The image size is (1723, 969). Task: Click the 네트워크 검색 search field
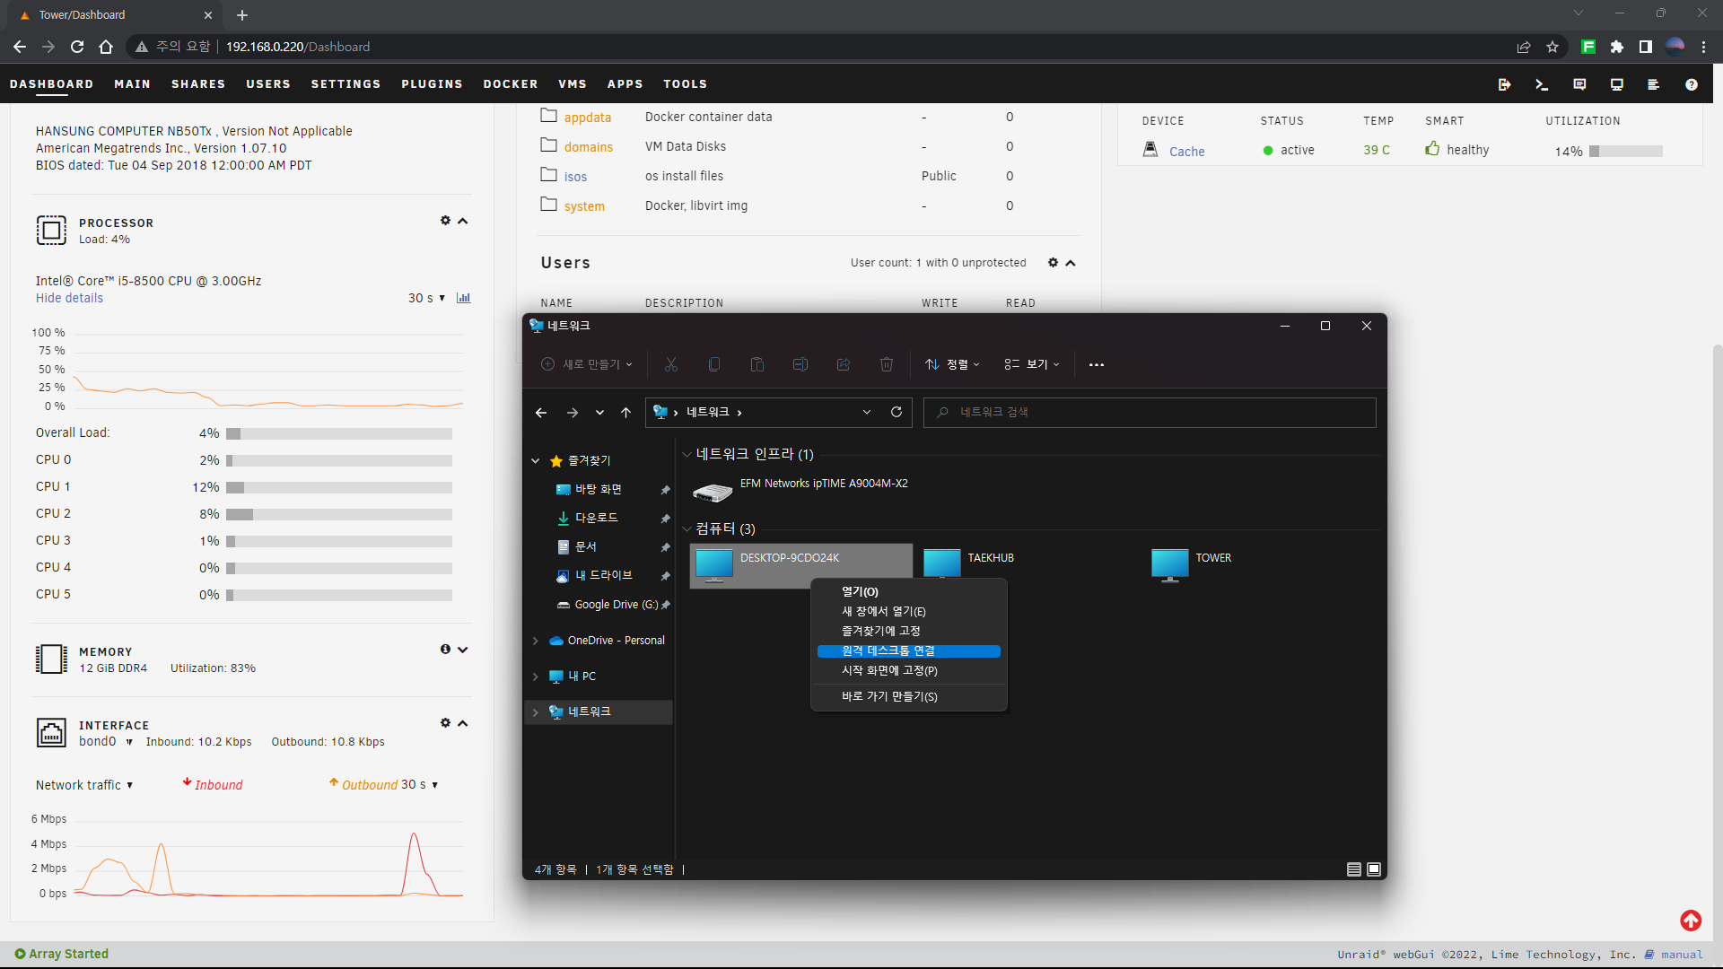pyautogui.click(x=1149, y=412)
